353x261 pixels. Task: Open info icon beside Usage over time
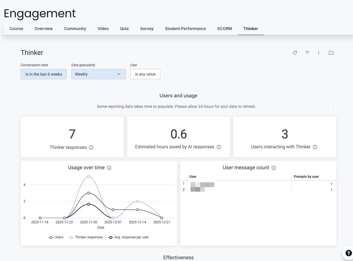tap(109, 168)
